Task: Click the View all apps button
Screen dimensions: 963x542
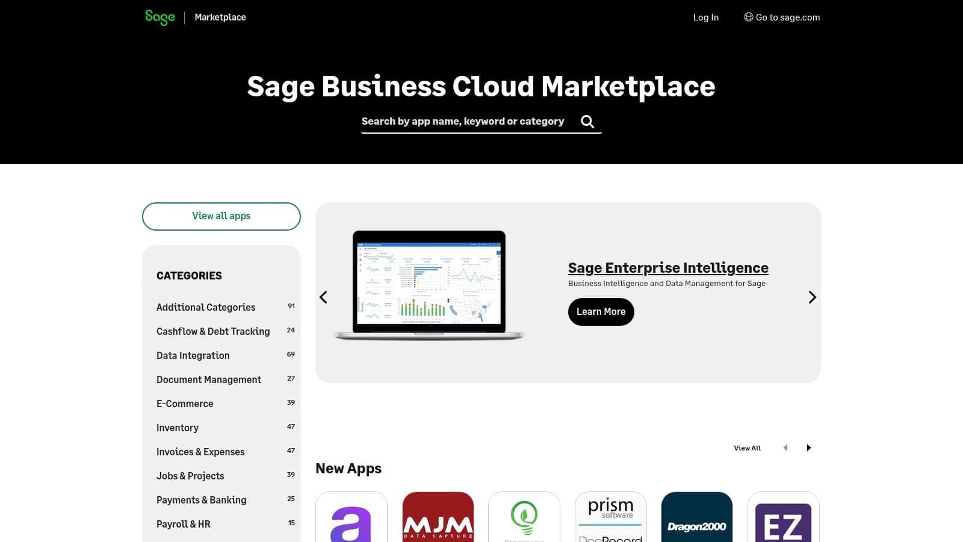Action: pos(221,216)
